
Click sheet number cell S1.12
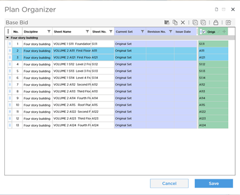103,64
